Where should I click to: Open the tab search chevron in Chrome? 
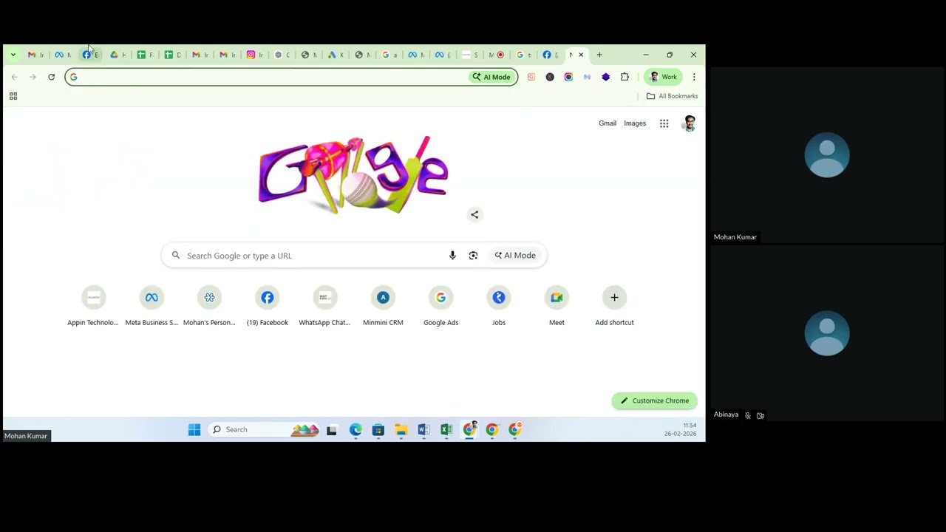(x=13, y=55)
